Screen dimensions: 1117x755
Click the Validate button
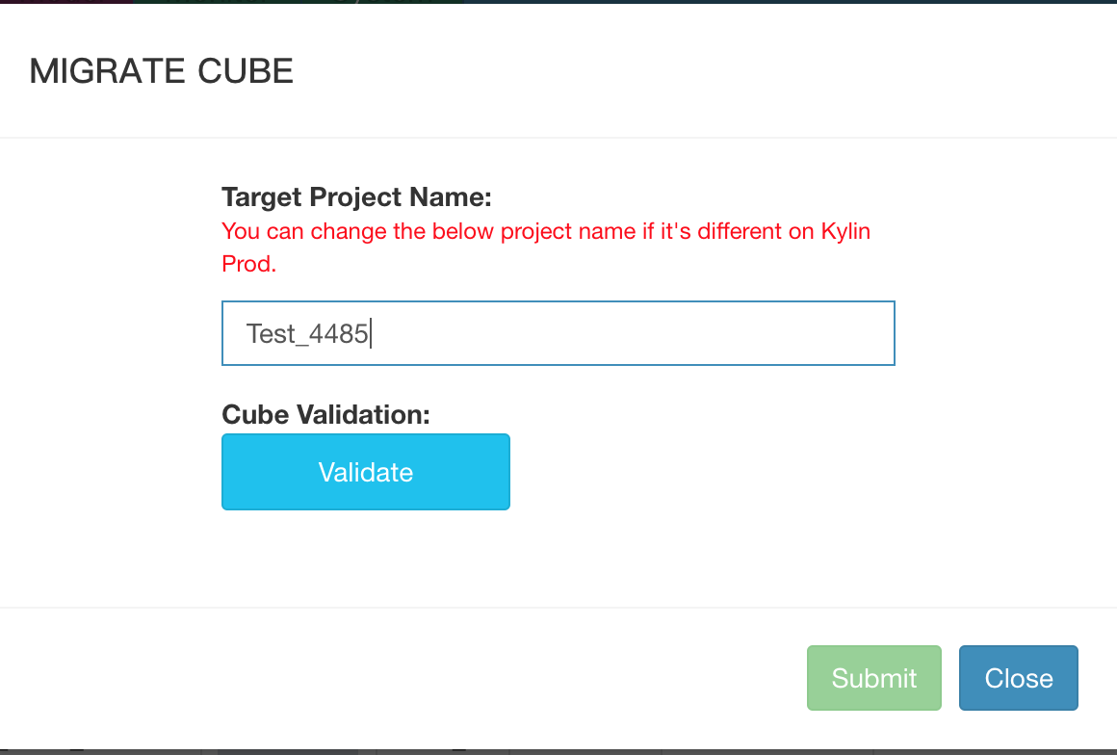click(365, 472)
